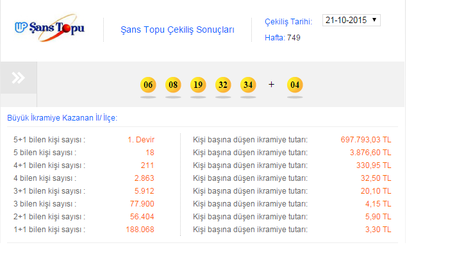The width and height of the screenshot is (457, 270).
Task: Click the '1. Devir' value
Action: pos(141,140)
